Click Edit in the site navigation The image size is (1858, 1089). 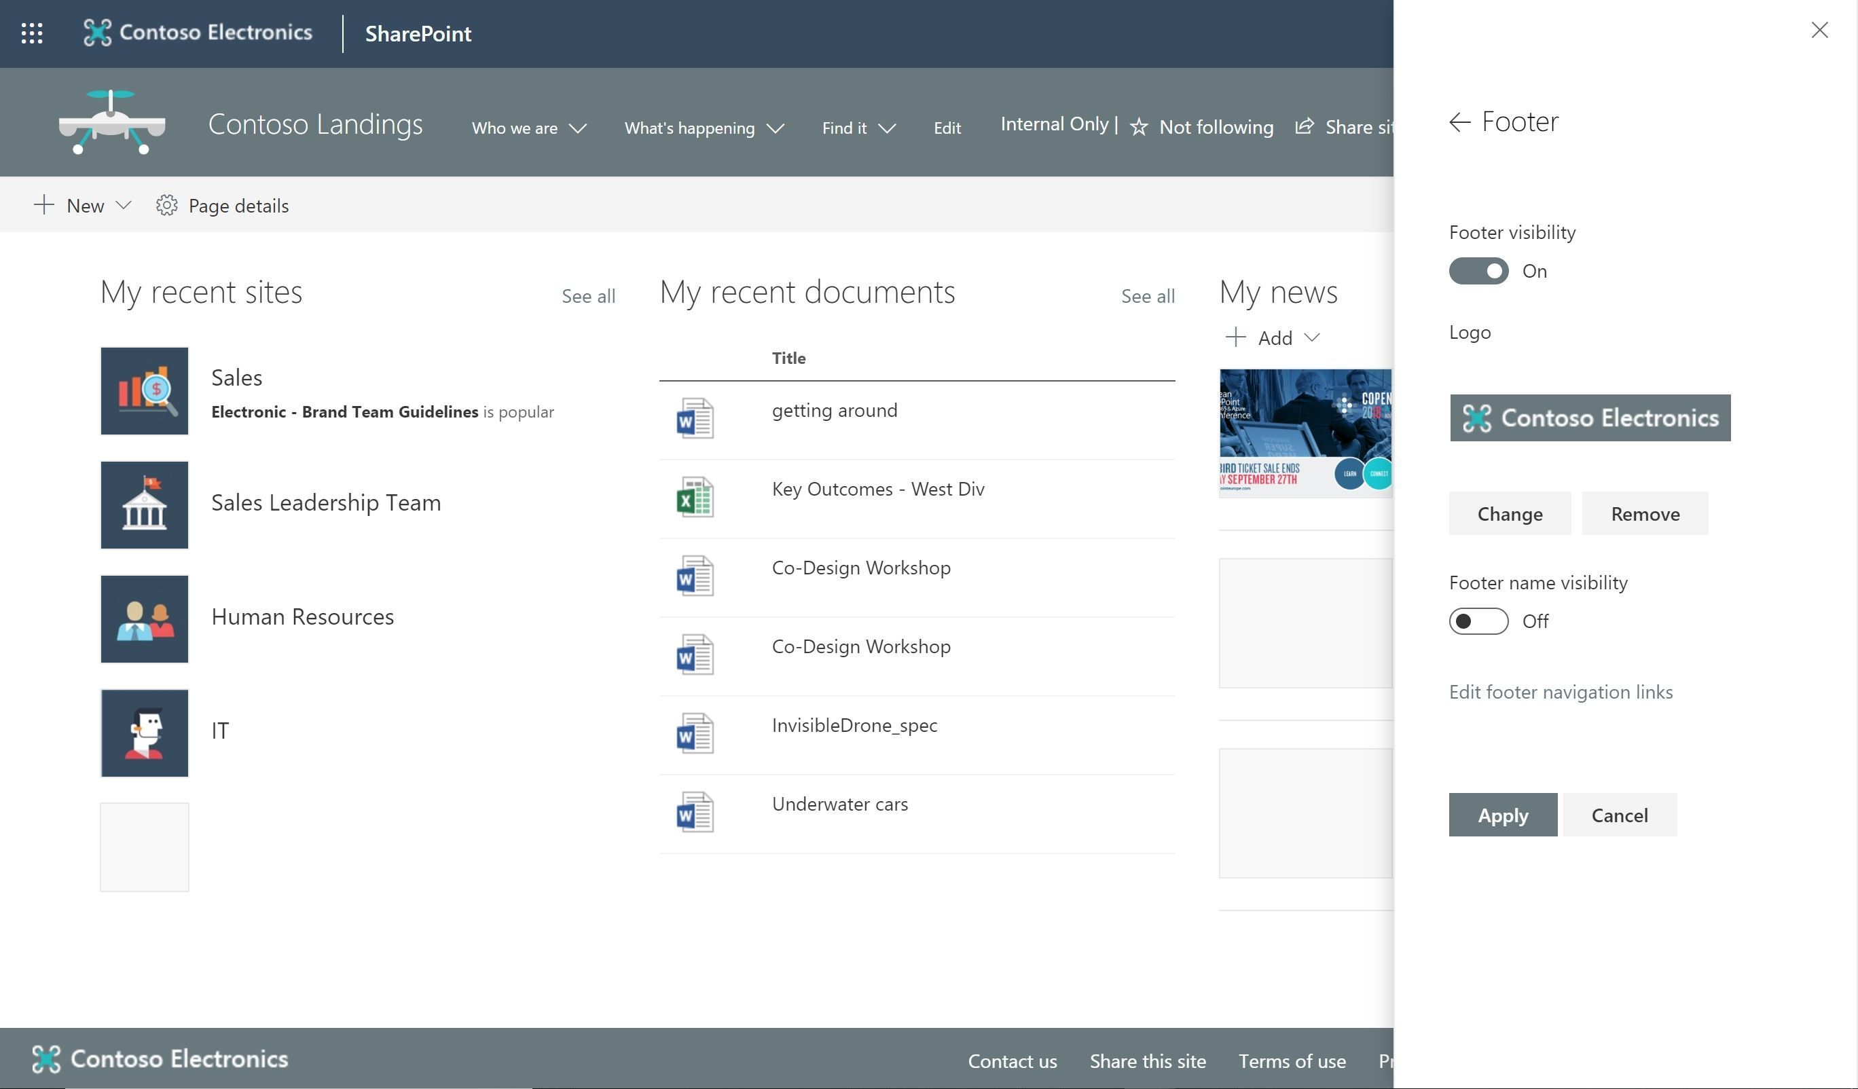[x=947, y=128]
